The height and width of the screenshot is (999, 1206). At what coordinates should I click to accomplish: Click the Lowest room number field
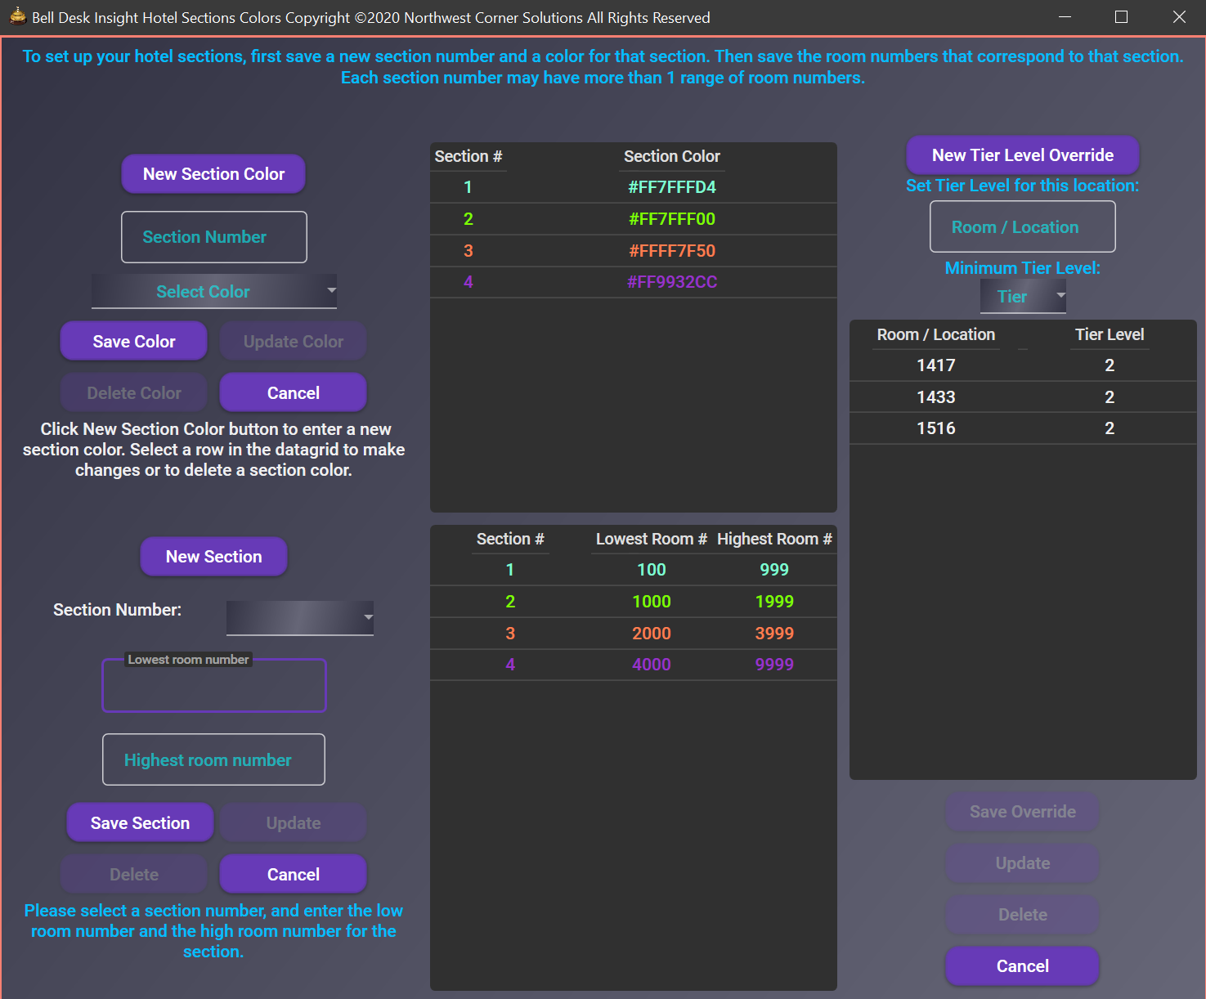click(213, 687)
